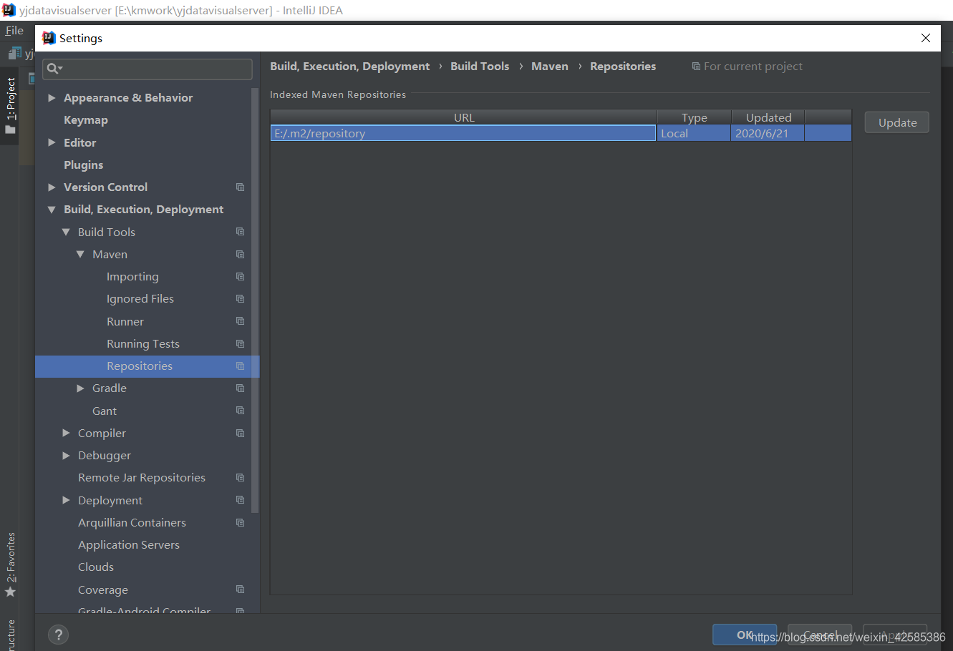Click project-level icon next to Importing
This screenshot has height=651, width=953.
click(x=241, y=277)
